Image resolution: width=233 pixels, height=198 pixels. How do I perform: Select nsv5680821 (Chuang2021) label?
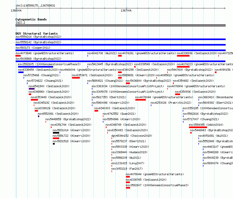(x=105, y=81)
